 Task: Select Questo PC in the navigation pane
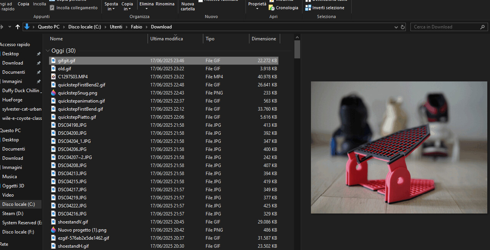point(10,131)
